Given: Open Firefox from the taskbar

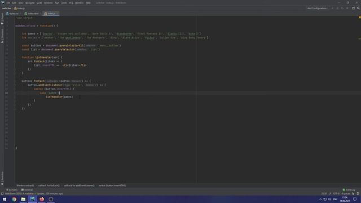Looking at the screenshot, I should (42, 199).
